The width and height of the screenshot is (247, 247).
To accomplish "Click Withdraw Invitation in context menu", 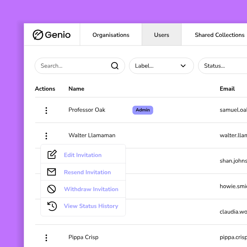I will pyautogui.click(x=91, y=189).
